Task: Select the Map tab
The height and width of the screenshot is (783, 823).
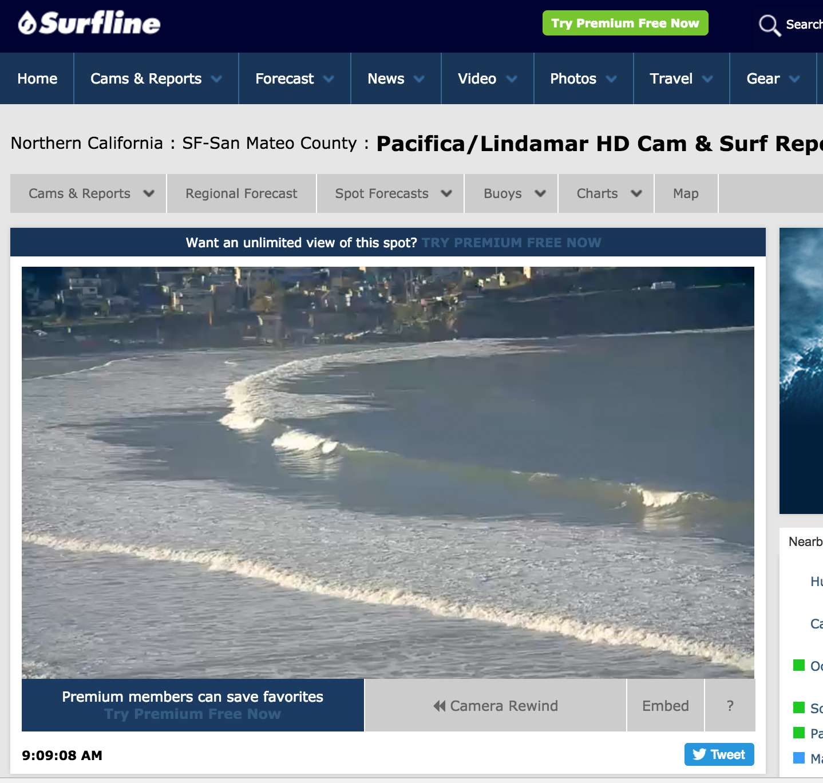Action: point(686,193)
